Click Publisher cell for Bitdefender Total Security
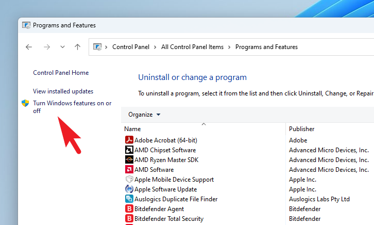 tap(305, 219)
